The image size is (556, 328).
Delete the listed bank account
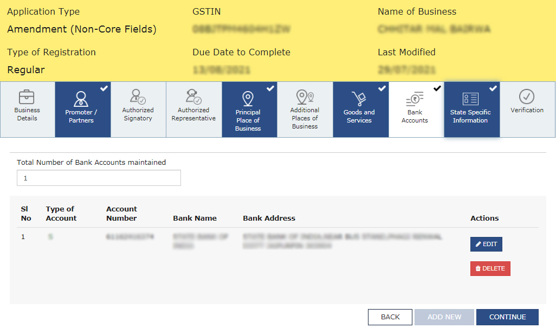490,268
